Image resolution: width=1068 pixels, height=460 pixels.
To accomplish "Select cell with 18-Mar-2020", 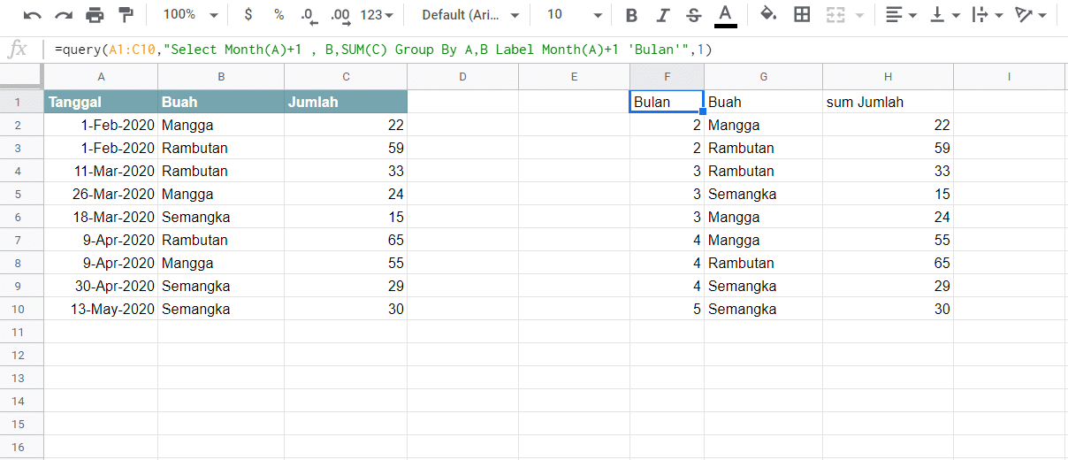I will [x=101, y=217].
